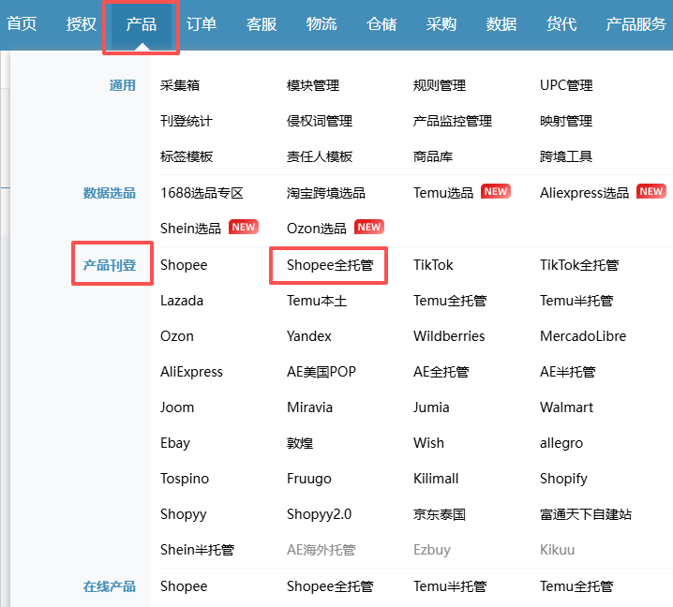The image size is (673, 607).
Task: Open 模块管理 menu entry
Action: click(313, 85)
